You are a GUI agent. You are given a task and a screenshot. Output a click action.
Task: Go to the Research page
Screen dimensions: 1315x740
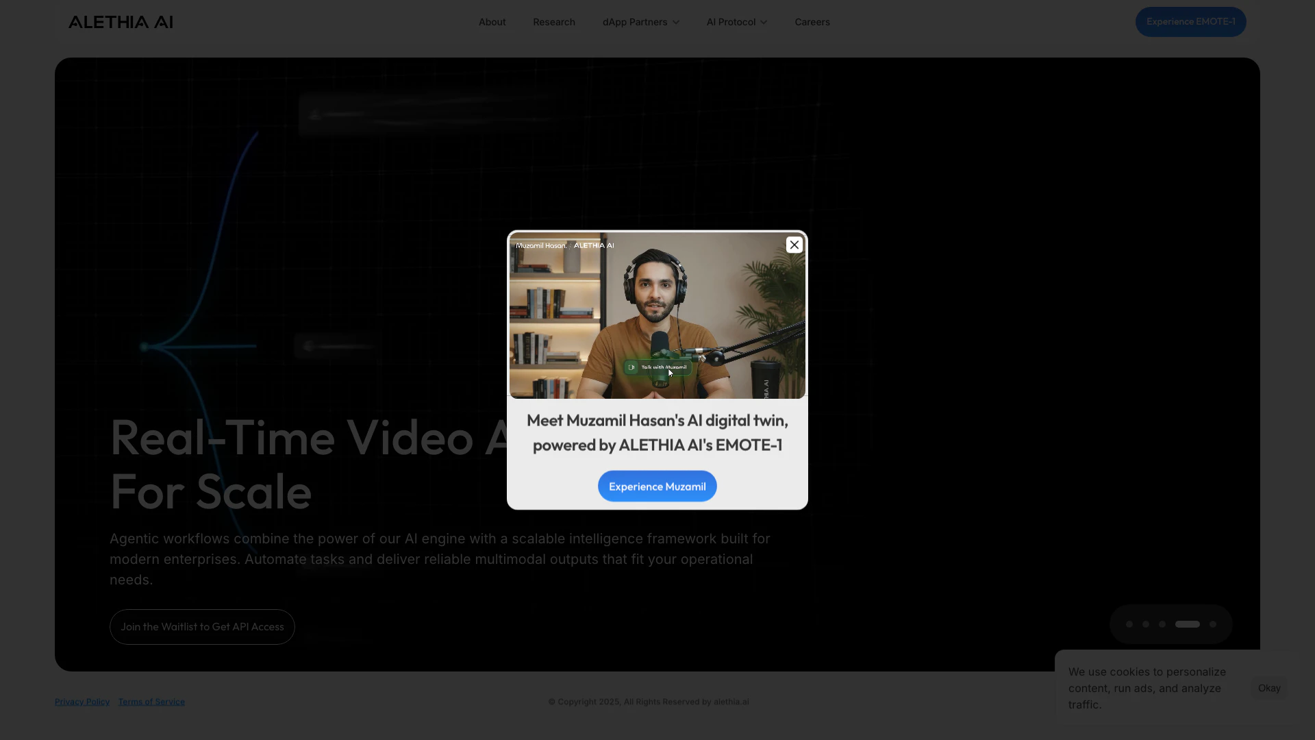[x=553, y=22]
